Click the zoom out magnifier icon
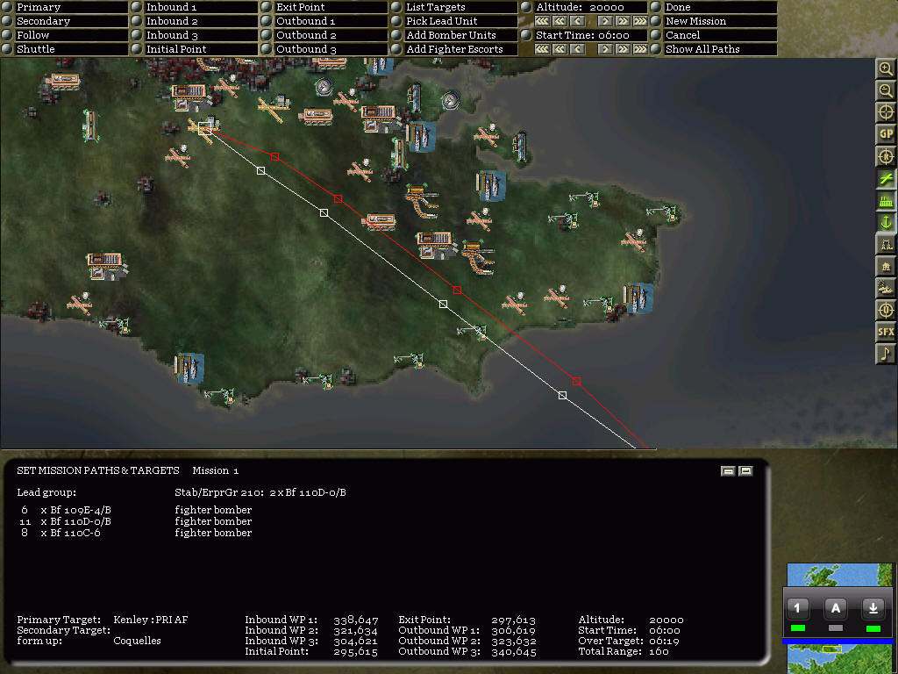 [x=886, y=90]
